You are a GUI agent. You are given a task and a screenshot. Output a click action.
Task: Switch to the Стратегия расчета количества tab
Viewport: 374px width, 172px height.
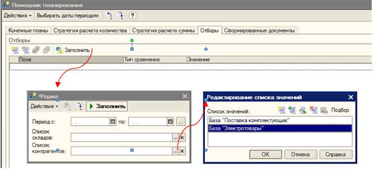click(x=90, y=30)
